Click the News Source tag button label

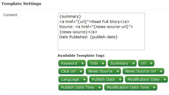pos(100,71)
